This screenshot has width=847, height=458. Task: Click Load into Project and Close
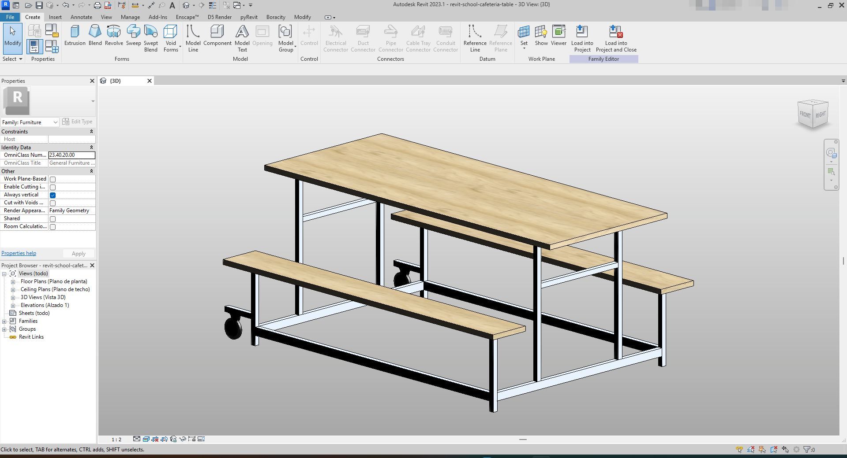click(616, 38)
